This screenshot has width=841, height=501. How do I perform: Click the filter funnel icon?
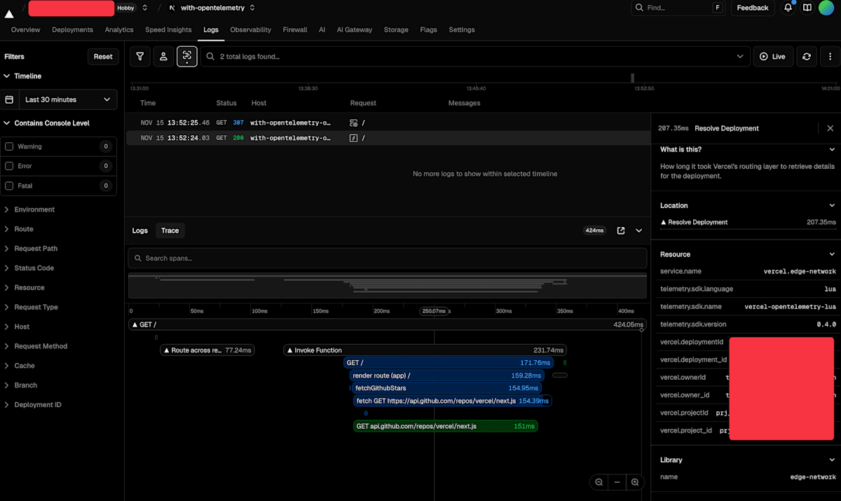point(140,57)
